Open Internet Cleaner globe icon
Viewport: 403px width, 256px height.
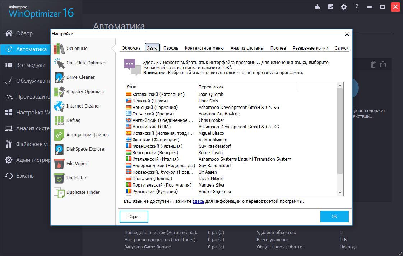pos(59,106)
